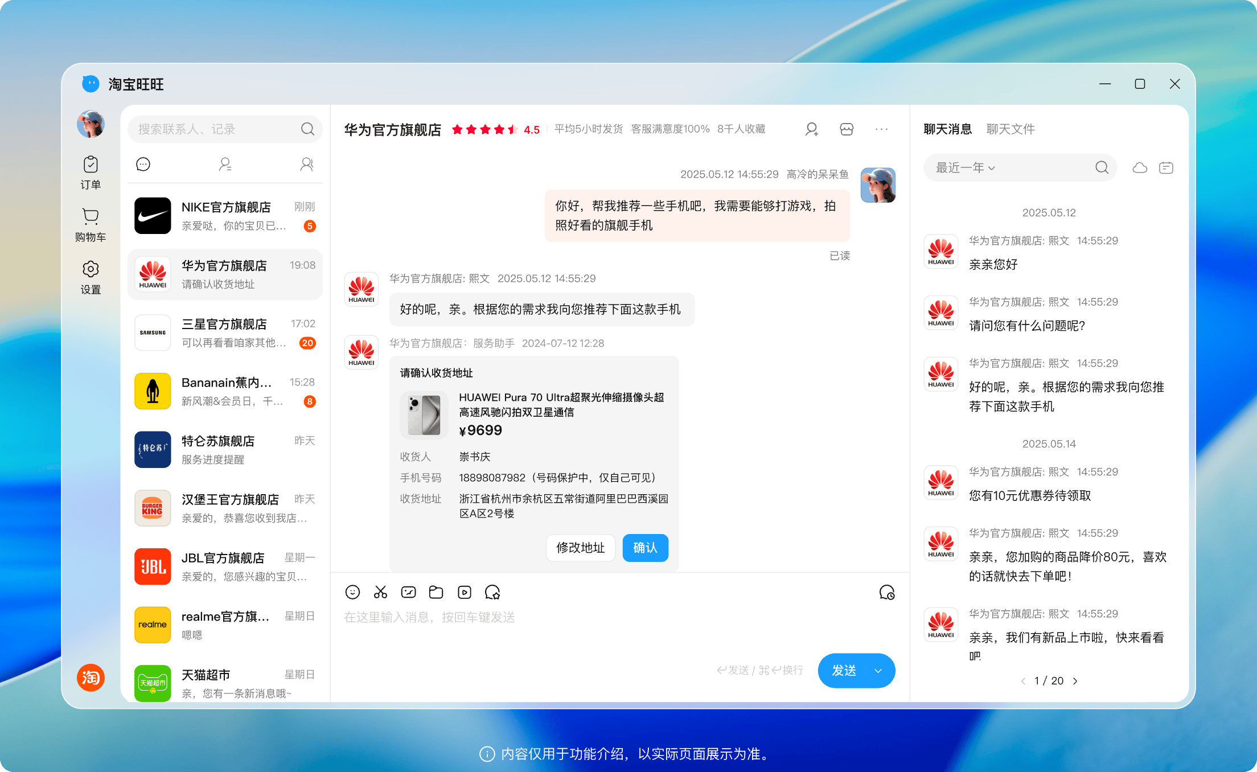Click the HUAWEI Pura 70 Ultra product thumbnail
The height and width of the screenshot is (772, 1257).
(x=424, y=415)
